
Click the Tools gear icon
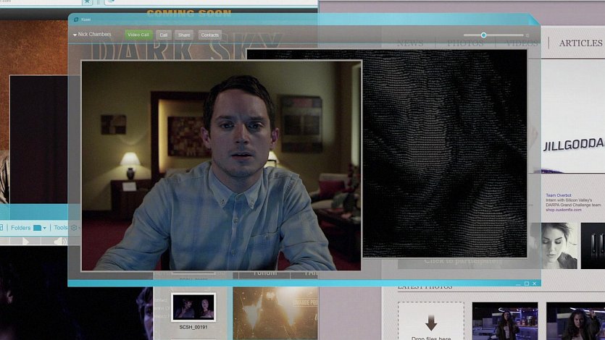74,228
